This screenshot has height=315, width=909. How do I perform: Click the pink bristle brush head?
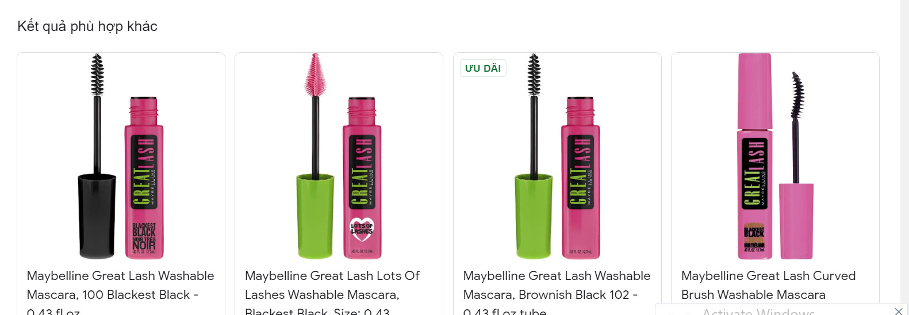[x=315, y=75]
